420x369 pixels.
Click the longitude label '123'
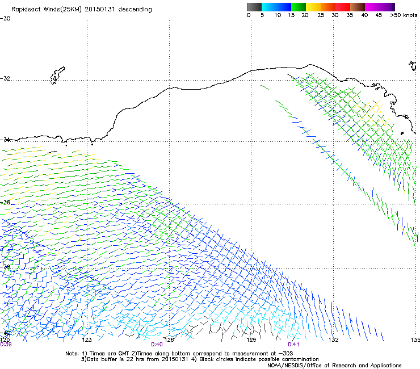87,340
